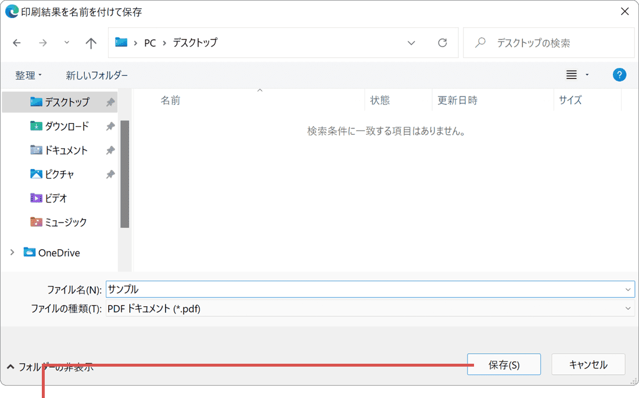Go up one folder level
The image size is (639, 398).
91,42
